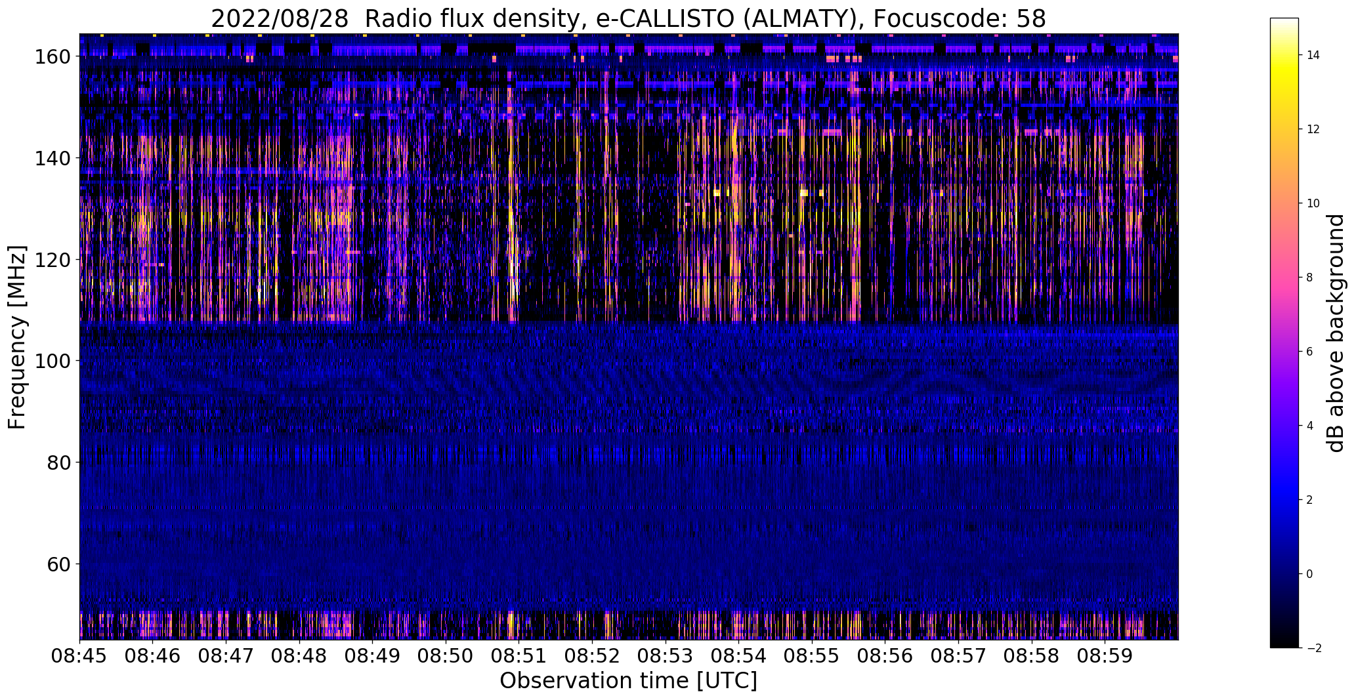The image size is (1356, 700).
Task: Click the 08:51 time tick label
Action: (x=519, y=655)
